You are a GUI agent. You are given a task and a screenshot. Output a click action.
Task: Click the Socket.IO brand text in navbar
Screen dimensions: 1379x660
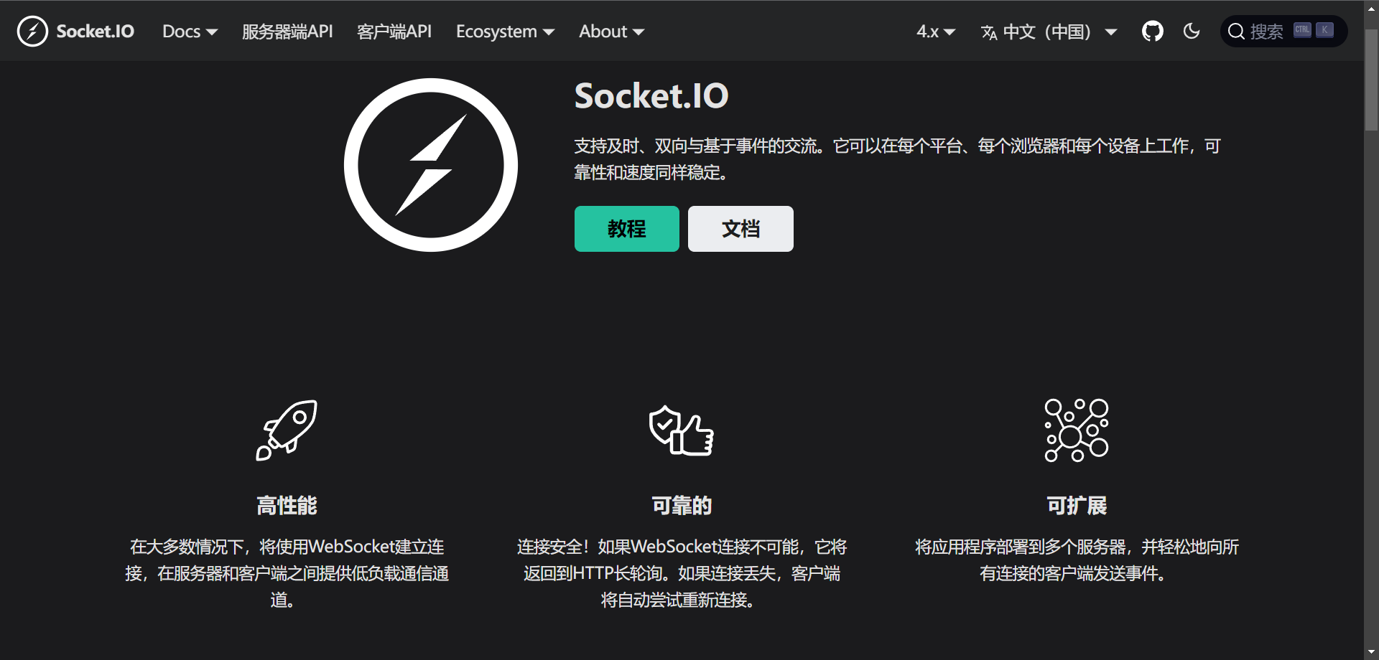pos(95,32)
